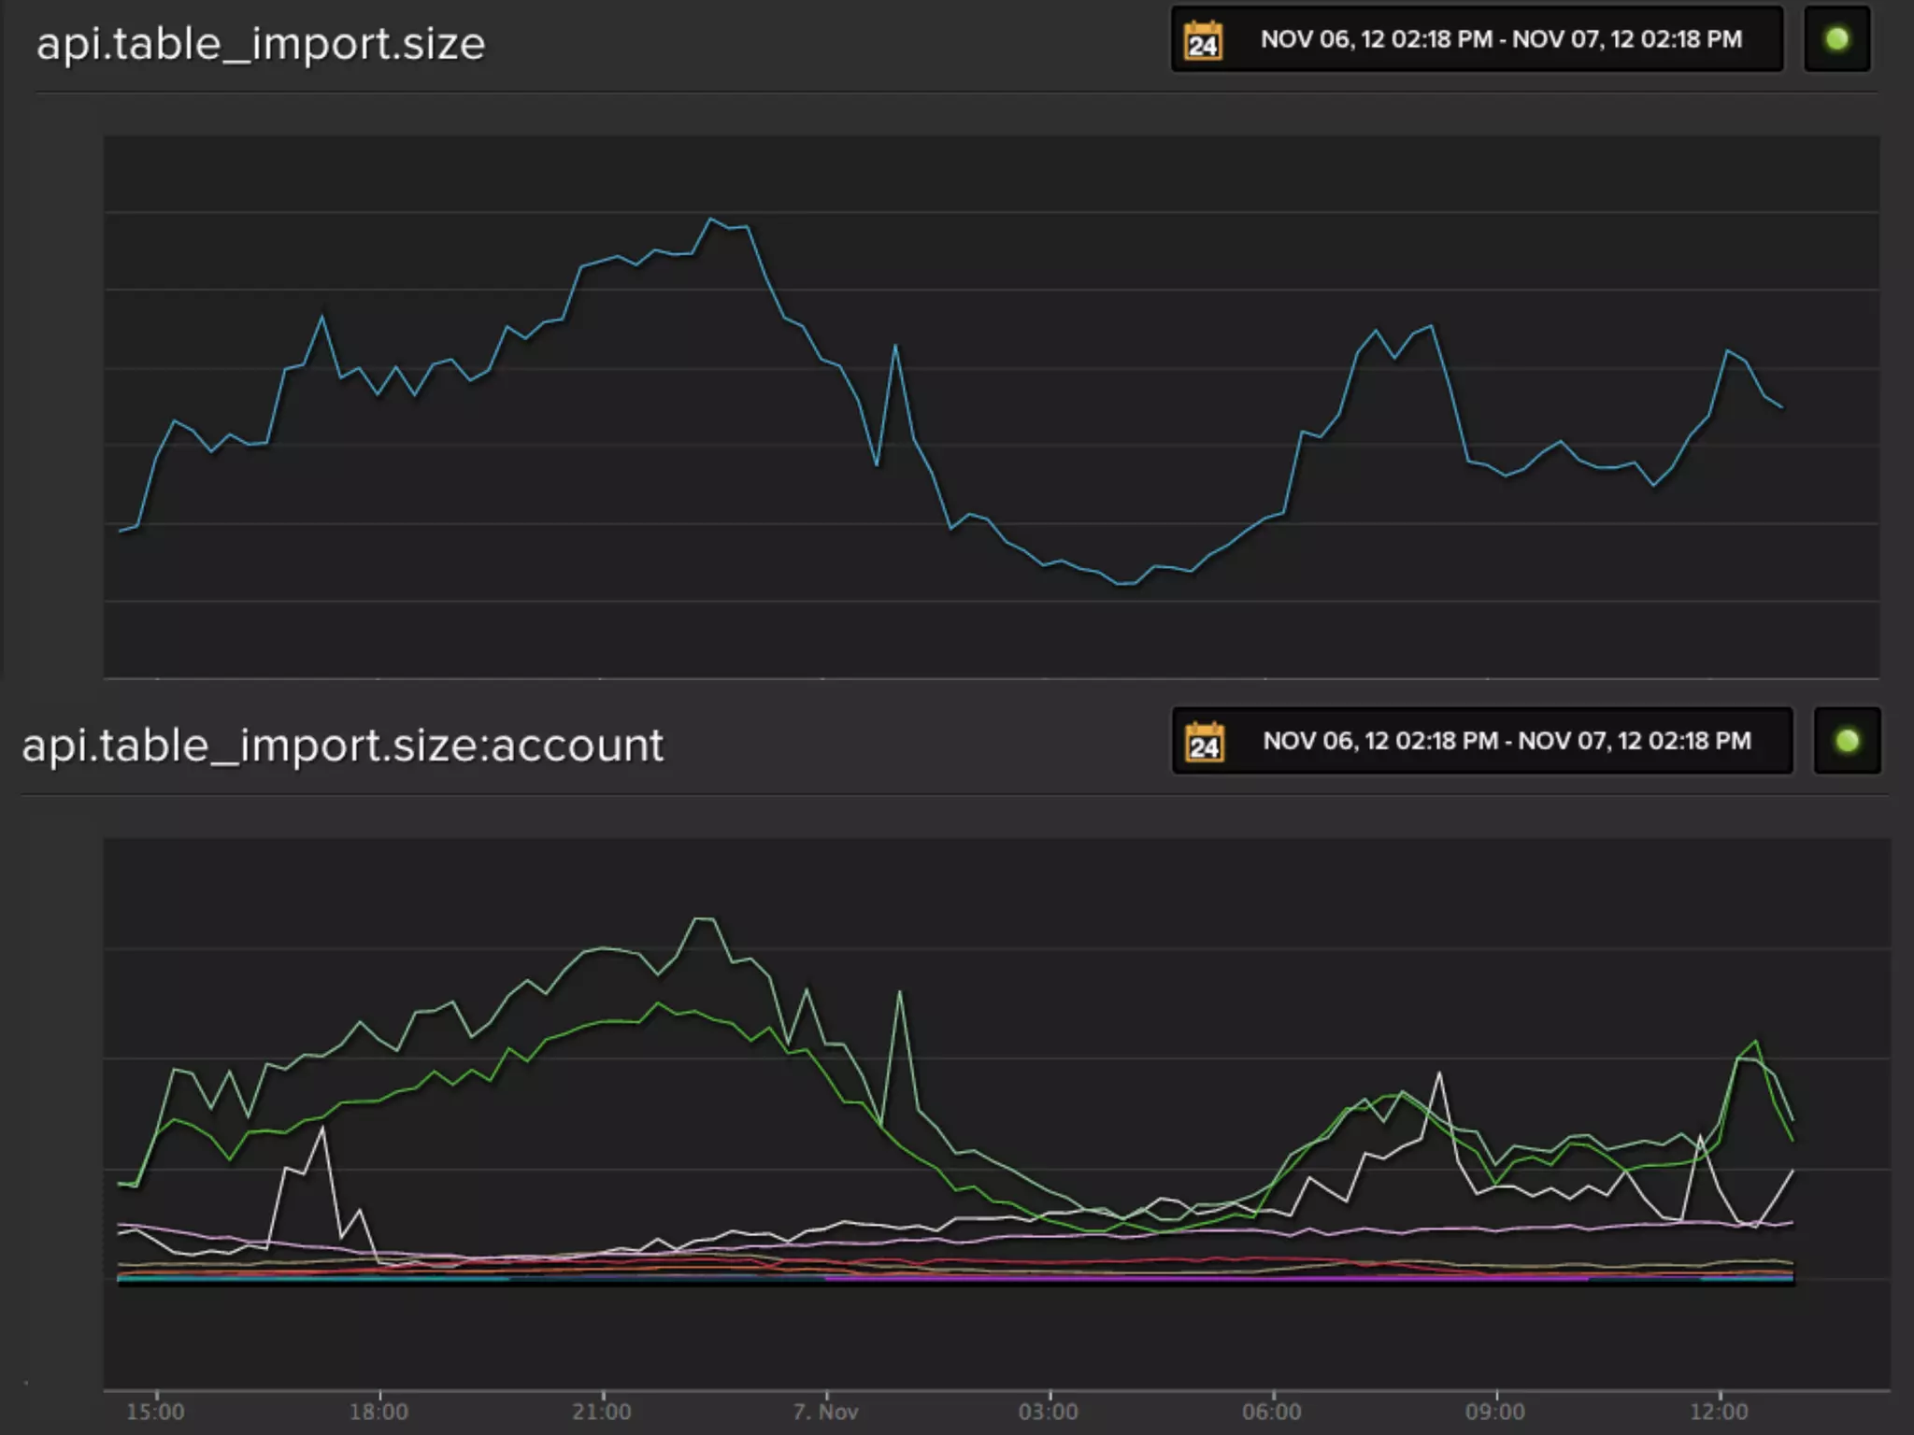Image resolution: width=1914 pixels, height=1435 pixels.
Task: Click the 21:00 label on the time axis
Action: pos(602,1412)
